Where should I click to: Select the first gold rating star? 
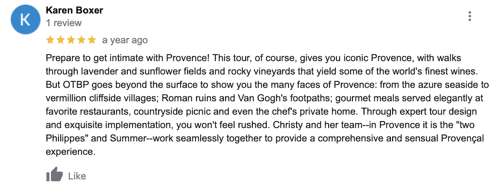(x=50, y=40)
